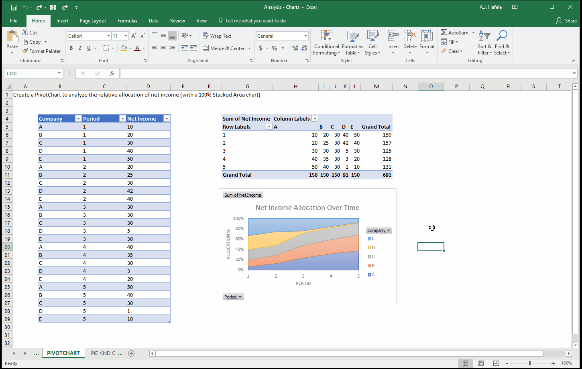The image size is (582, 369).
Task: Open the font size dropdown
Action: click(x=126, y=36)
